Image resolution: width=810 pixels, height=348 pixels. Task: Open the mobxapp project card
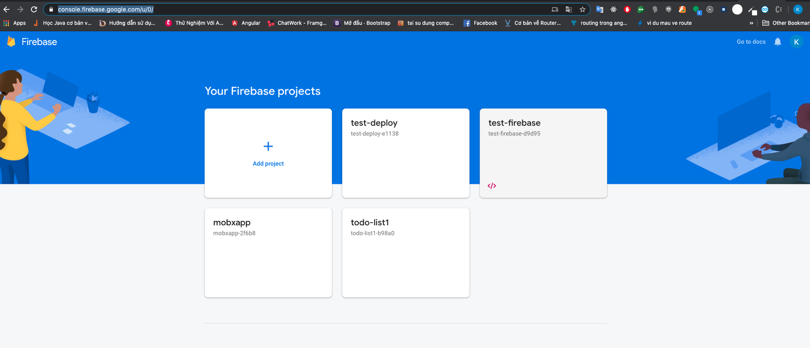(268, 253)
